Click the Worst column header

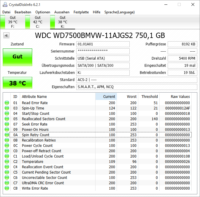tap(127, 96)
